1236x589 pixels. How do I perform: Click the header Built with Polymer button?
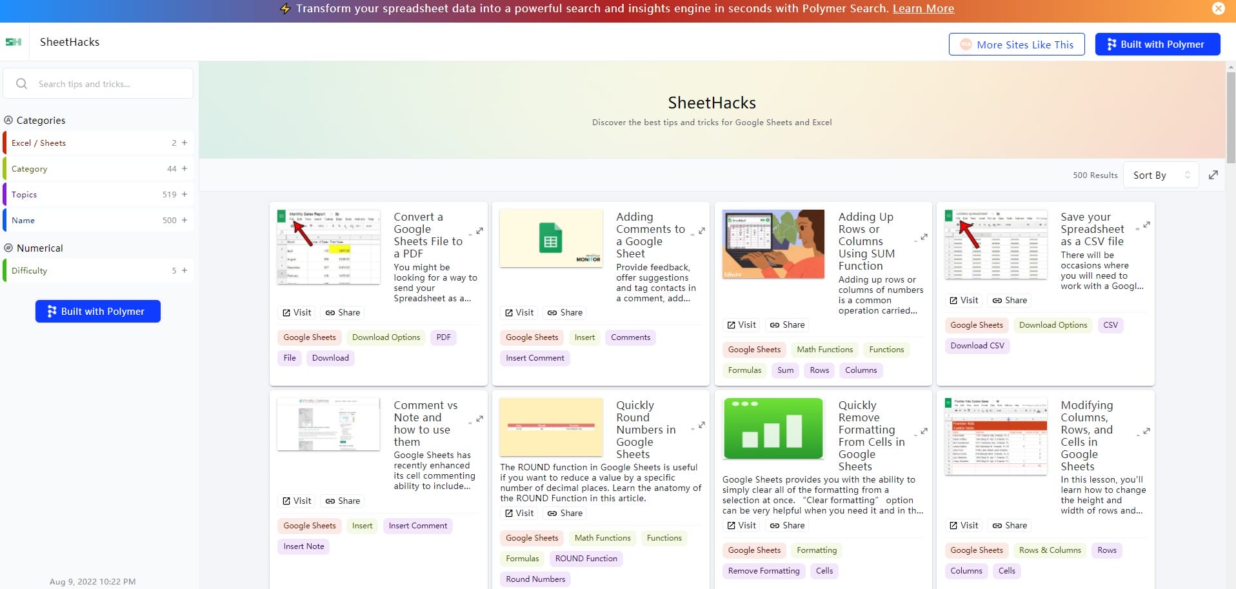click(x=1157, y=45)
